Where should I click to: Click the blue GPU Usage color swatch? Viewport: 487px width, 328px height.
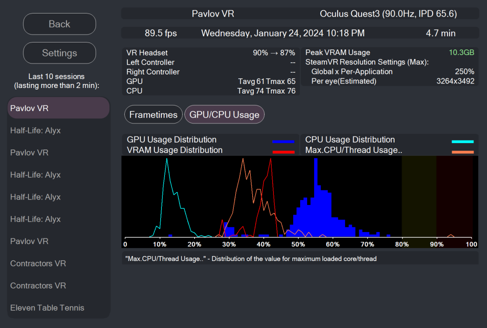click(x=284, y=141)
